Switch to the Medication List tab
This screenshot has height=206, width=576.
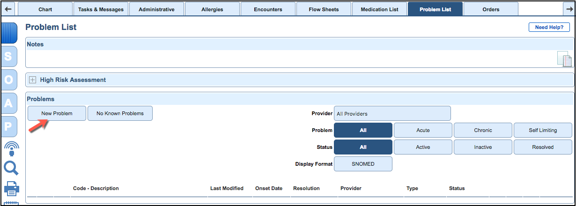[x=379, y=9]
